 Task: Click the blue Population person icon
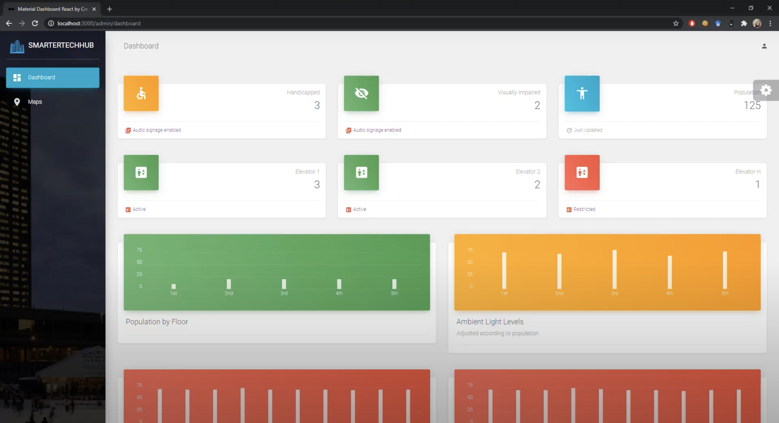pyautogui.click(x=582, y=93)
